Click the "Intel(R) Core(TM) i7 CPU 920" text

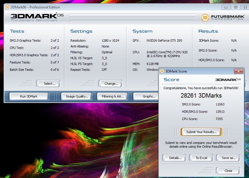(167, 52)
